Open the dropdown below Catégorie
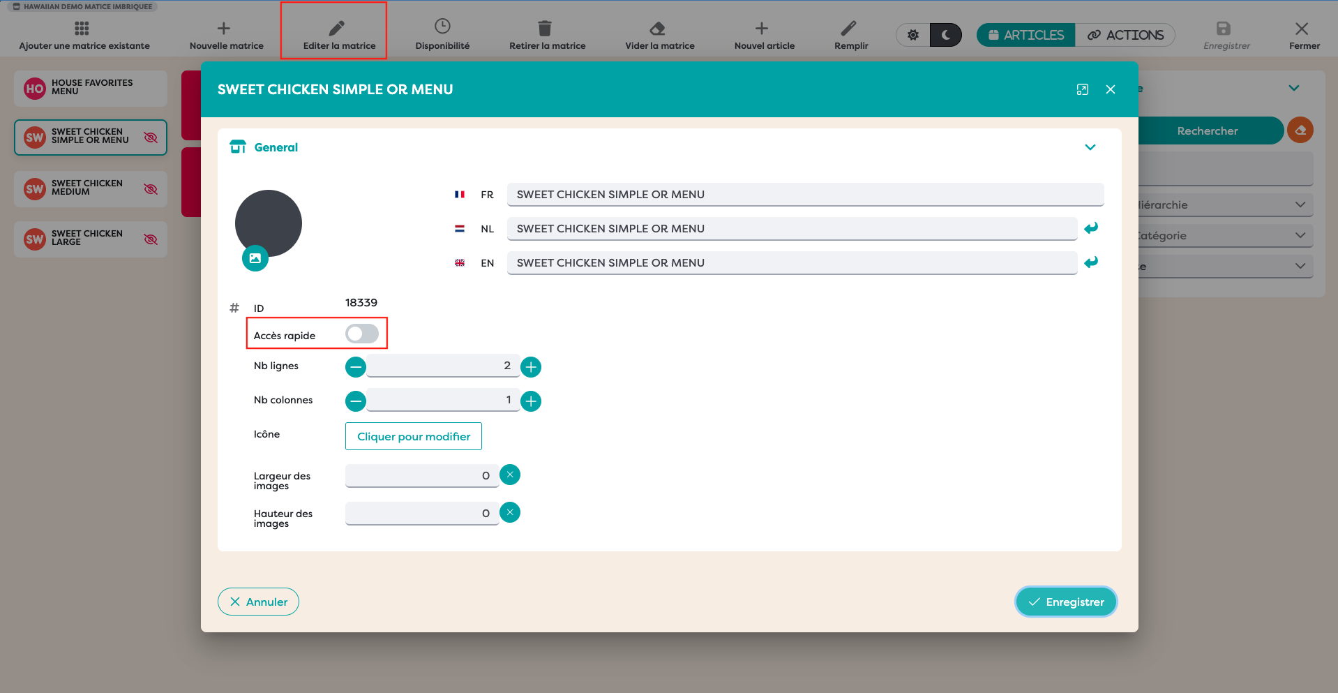1338x693 pixels. (1226, 266)
